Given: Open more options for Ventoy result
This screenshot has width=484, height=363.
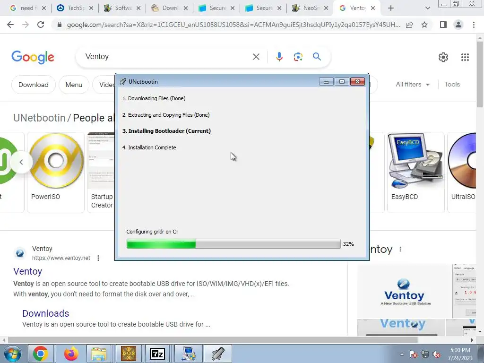Looking at the screenshot, I should 98,258.
